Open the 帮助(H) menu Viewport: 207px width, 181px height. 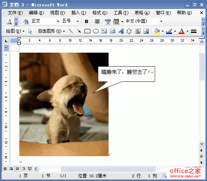184,13
